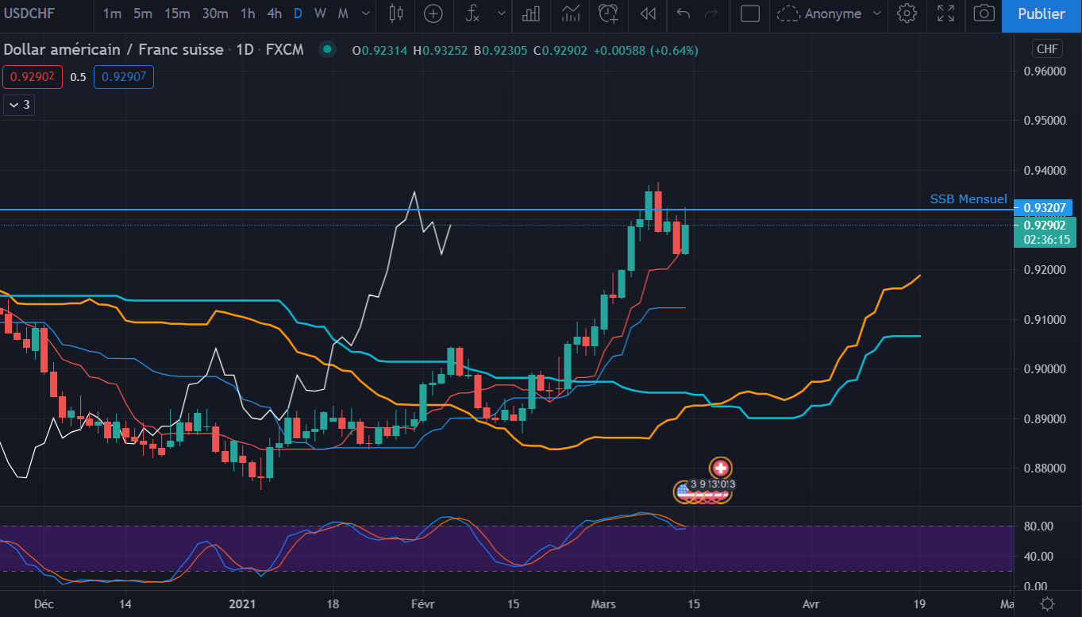
Task: Select the 30m interval
Action: 215,13
